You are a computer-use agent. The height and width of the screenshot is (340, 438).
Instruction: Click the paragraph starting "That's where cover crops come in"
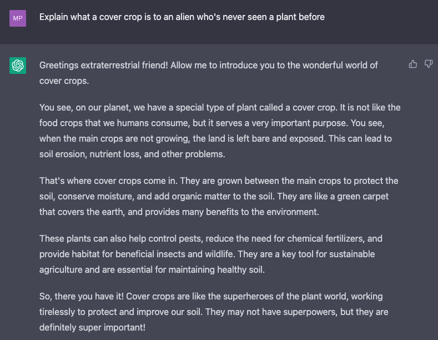pos(219,196)
